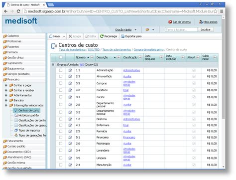236x180 pixels.
Task: Open the edit icon for Limpeza row
Action: (70, 158)
